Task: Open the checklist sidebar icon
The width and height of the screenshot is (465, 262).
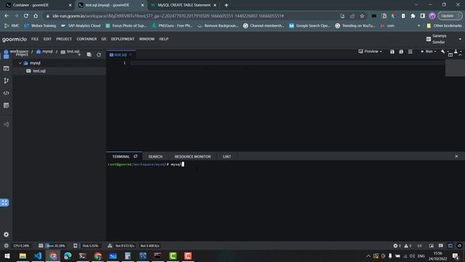Action: pos(7,106)
